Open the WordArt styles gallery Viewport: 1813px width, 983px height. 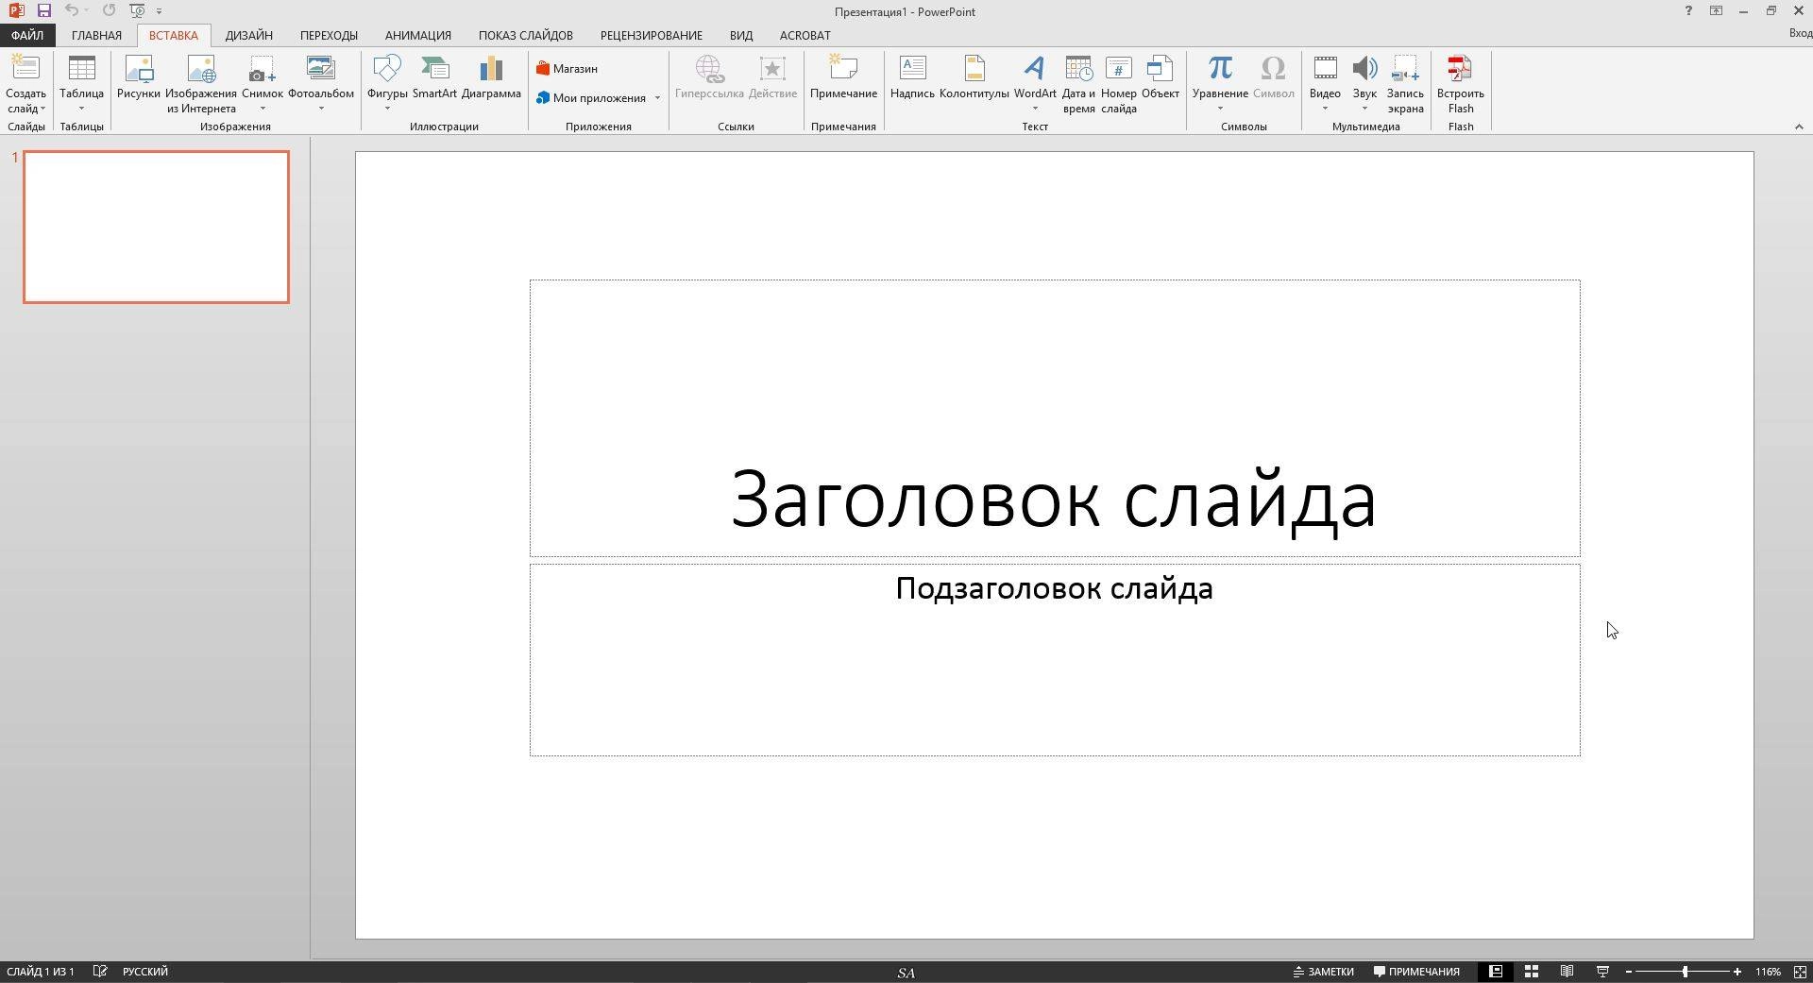point(1035,83)
